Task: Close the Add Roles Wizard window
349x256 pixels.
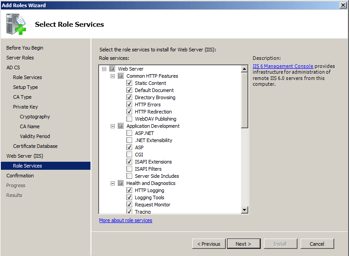Action: point(343,5)
